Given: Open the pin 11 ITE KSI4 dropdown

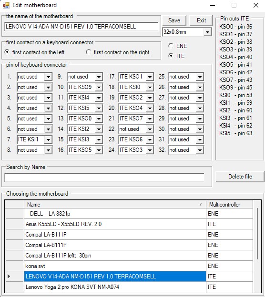Looking at the screenshot, I should 99,98.
